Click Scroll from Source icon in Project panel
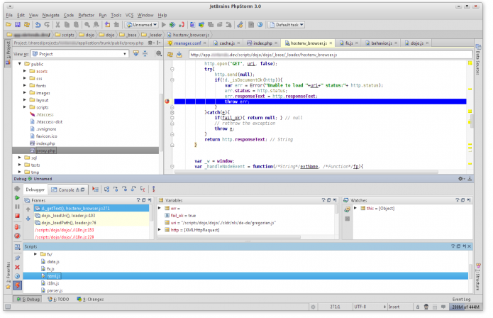 135,54
